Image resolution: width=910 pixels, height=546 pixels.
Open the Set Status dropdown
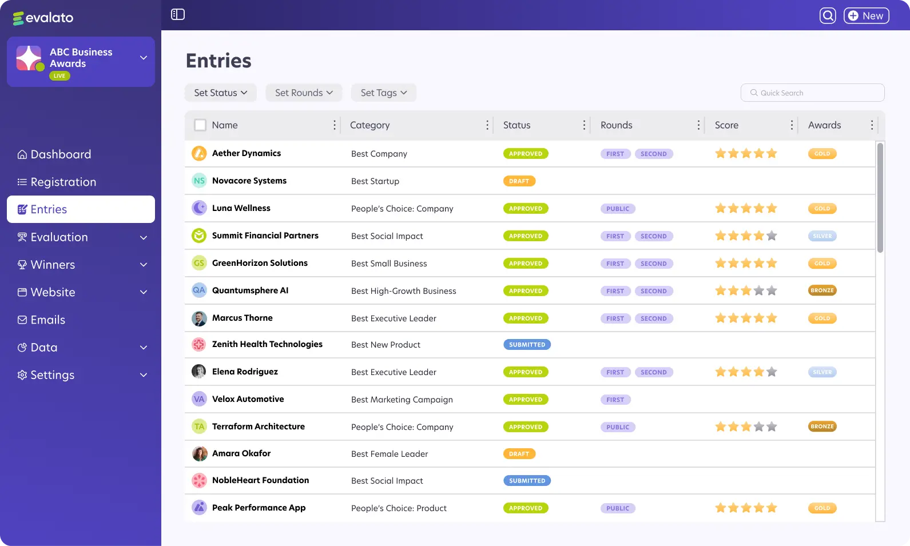[221, 93]
